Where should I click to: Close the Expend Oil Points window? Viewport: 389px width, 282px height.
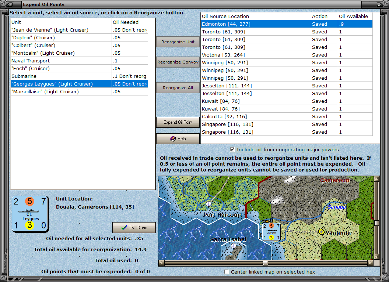click(379, 4)
